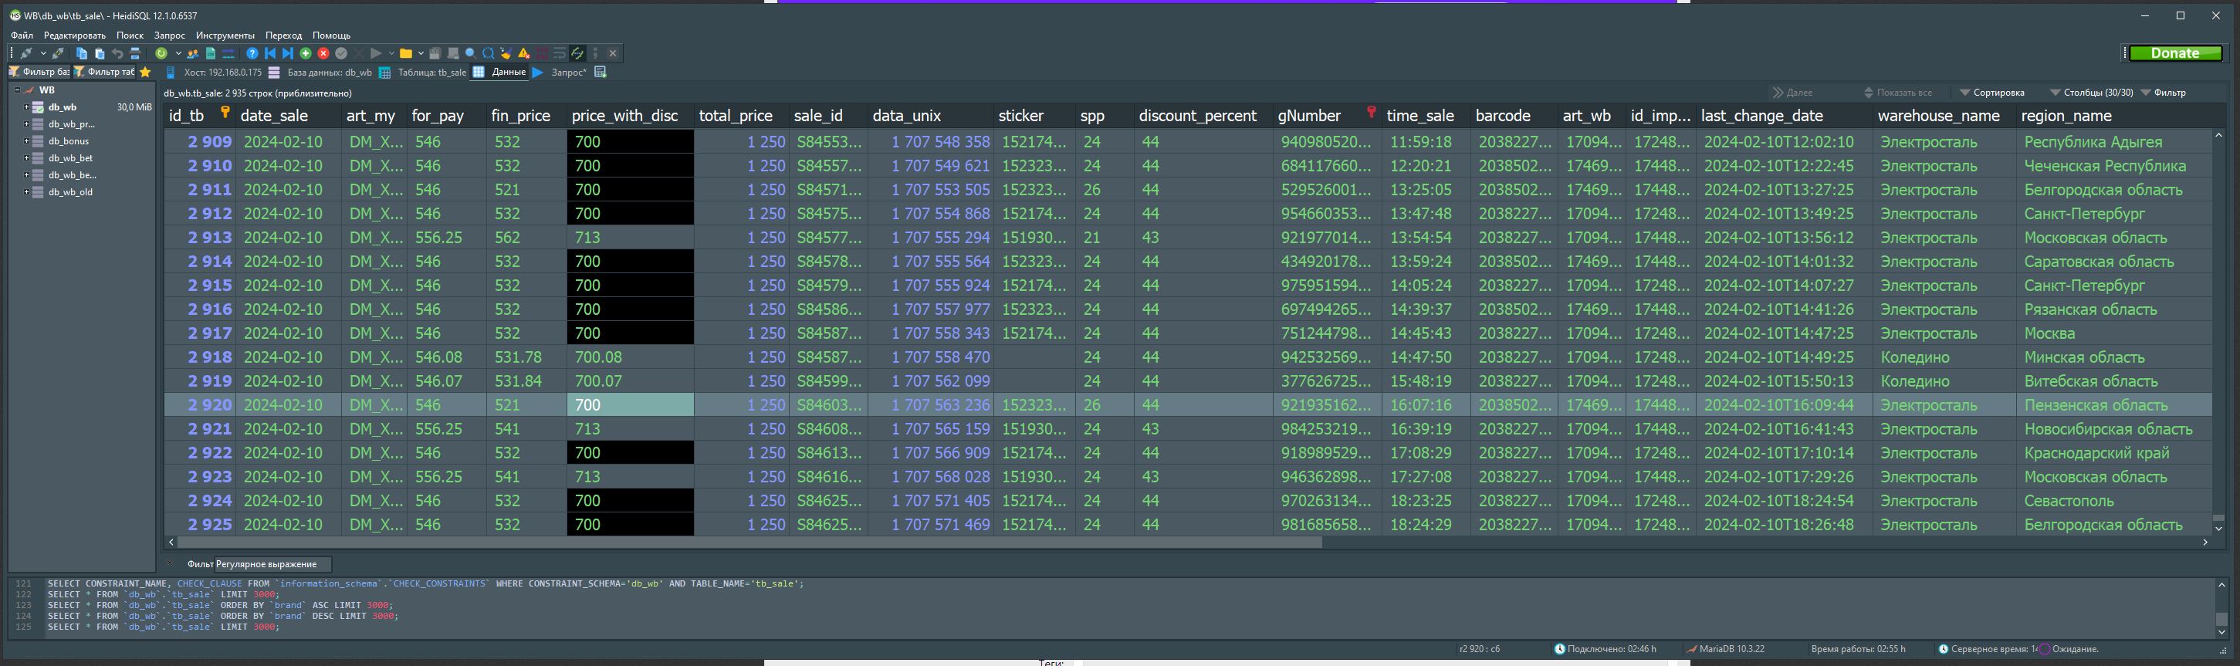Click the primary key icon on id_tb
This screenshot has width=2240, height=666.
[225, 112]
